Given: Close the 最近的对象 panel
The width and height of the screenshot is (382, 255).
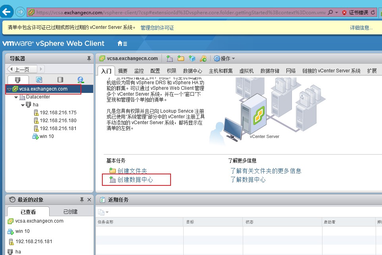Looking at the screenshot, I should [x=89, y=200].
